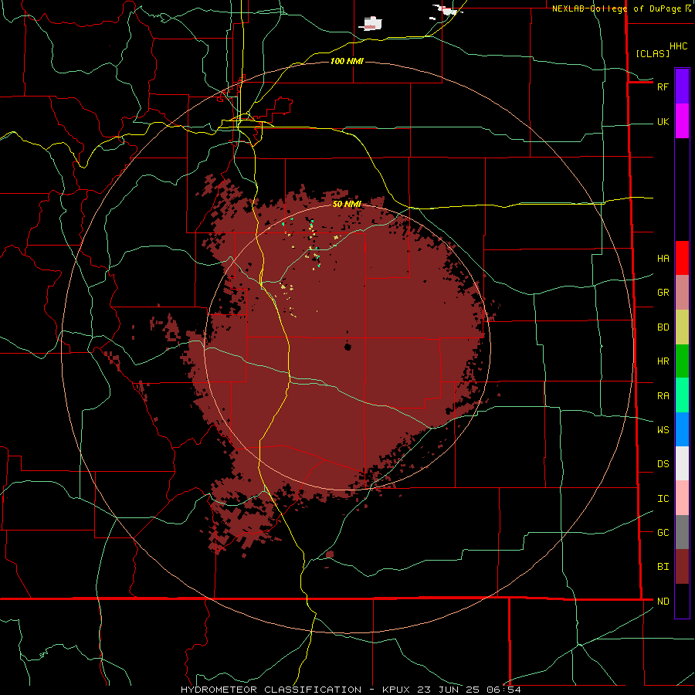The height and width of the screenshot is (695, 695).
Task: Select the pink GR graupel color swatch
Action: (682, 293)
